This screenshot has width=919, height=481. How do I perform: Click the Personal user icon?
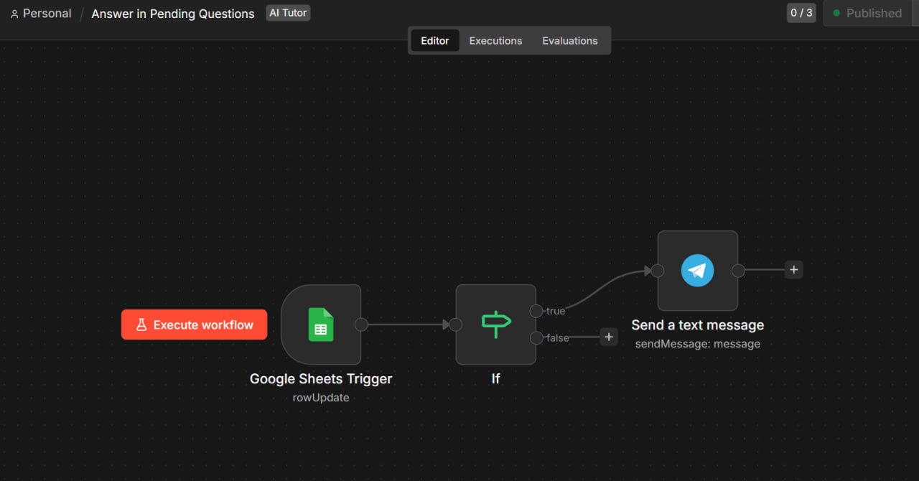(x=14, y=14)
